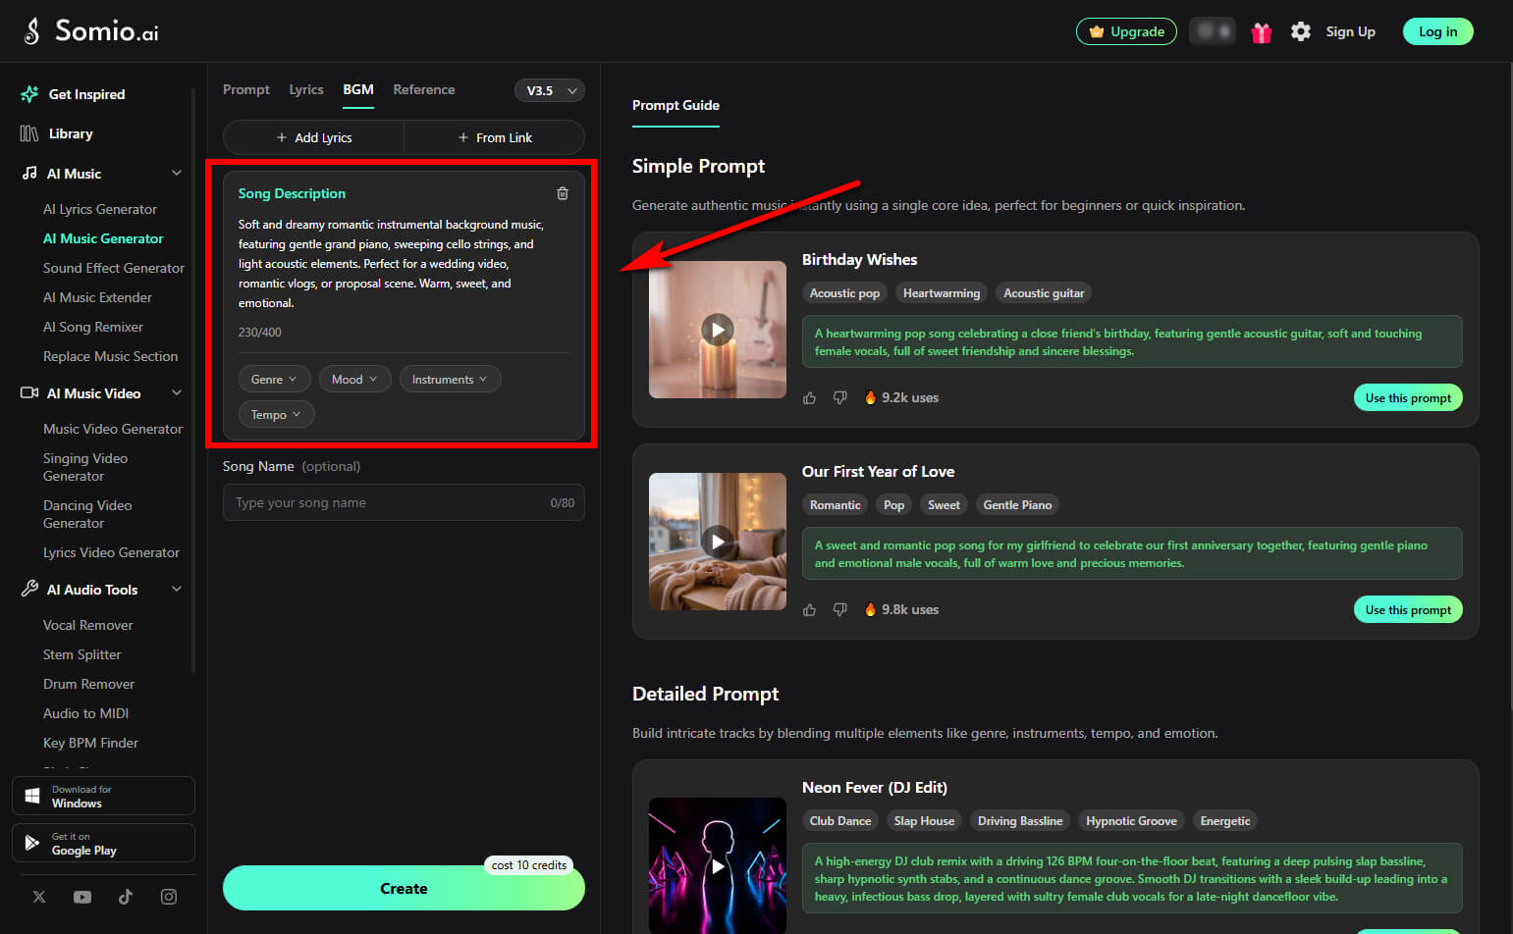
Task: Like the Birthday Wishes prompt
Action: (x=809, y=397)
